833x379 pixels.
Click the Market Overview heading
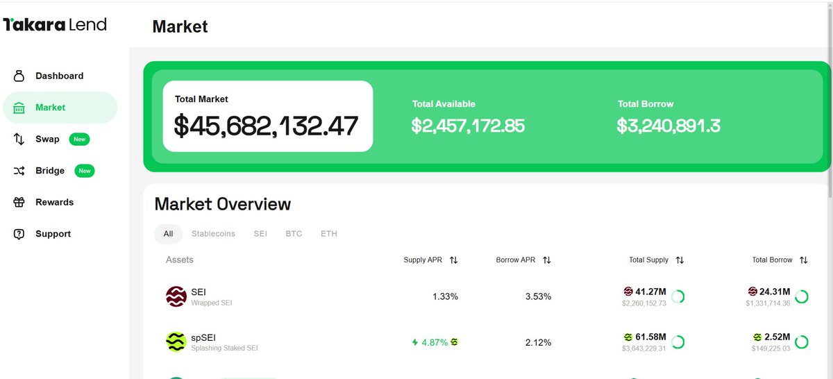[x=223, y=204]
